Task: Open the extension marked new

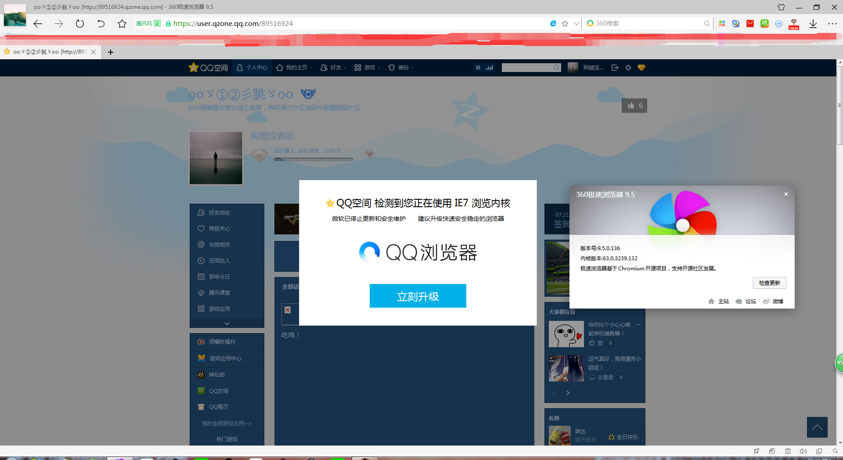Action: click(794, 24)
